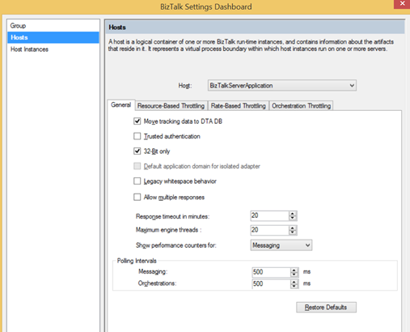Increase Response timeout with up arrow

click(293, 214)
